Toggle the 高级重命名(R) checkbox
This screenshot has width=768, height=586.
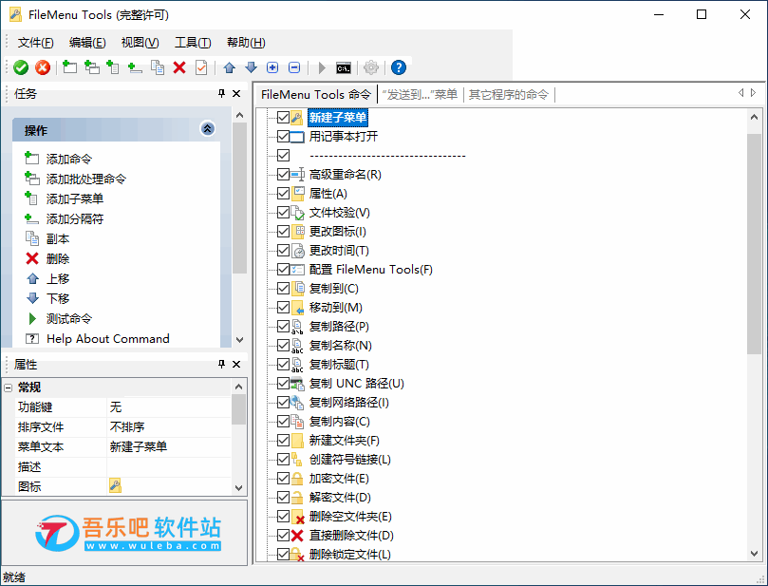283,174
